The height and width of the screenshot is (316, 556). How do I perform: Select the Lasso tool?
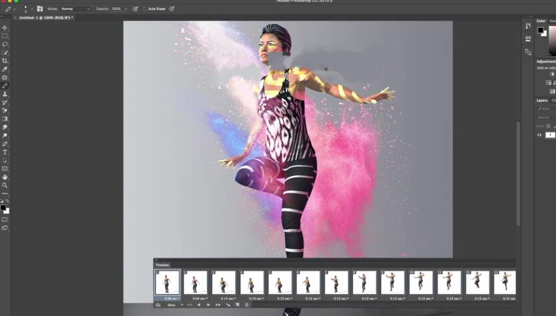click(x=5, y=44)
